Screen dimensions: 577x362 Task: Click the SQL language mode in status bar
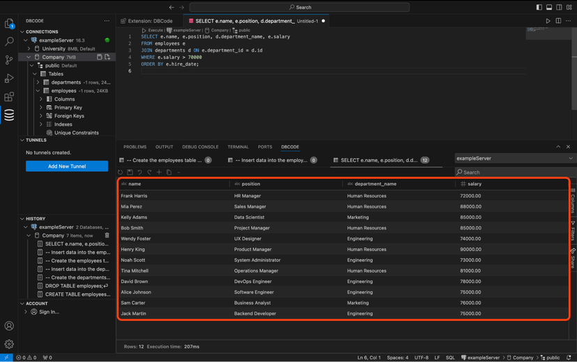pos(450,358)
